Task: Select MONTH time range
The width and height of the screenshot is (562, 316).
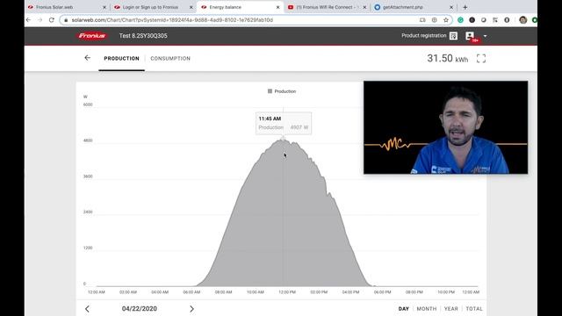Action: [x=427, y=308]
